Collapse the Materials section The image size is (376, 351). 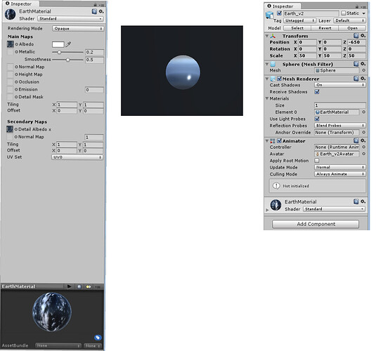click(267, 98)
